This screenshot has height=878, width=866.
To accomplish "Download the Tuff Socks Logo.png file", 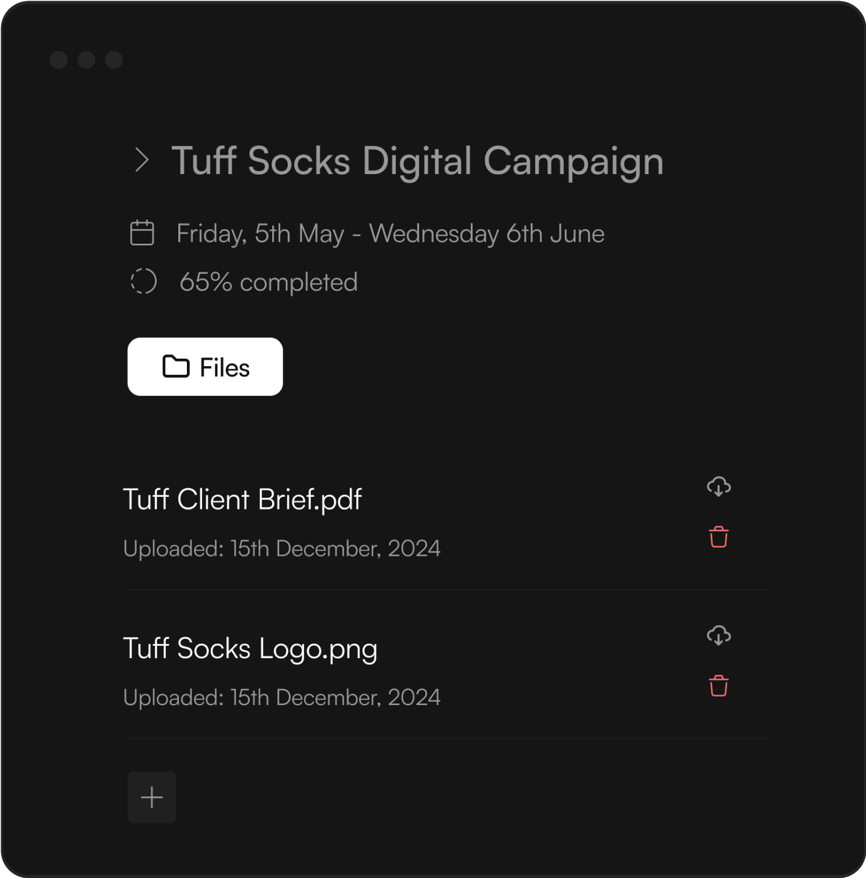I will click(x=719, y=635).
